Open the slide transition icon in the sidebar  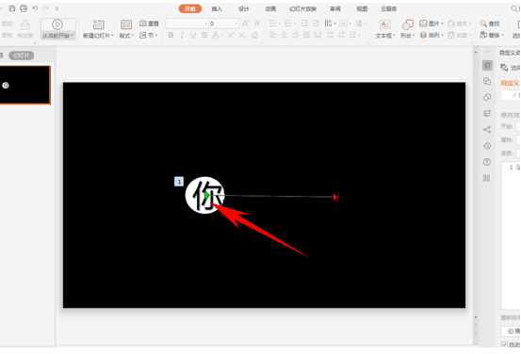487,81
